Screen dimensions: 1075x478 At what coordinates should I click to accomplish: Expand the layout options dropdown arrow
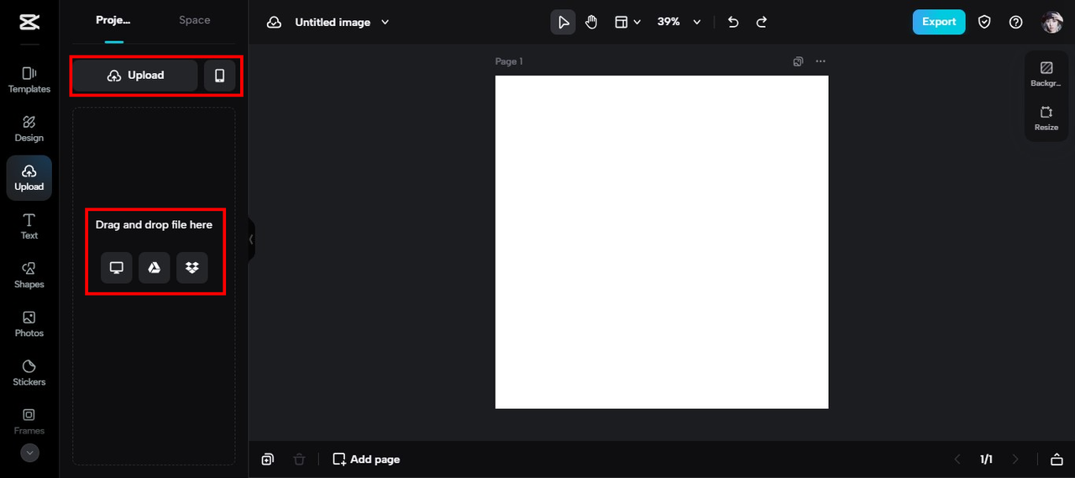[x=637, y=23]
